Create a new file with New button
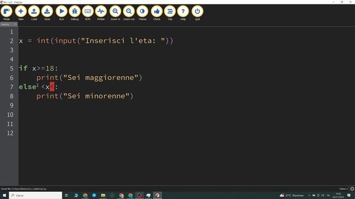 coord(21,13)
